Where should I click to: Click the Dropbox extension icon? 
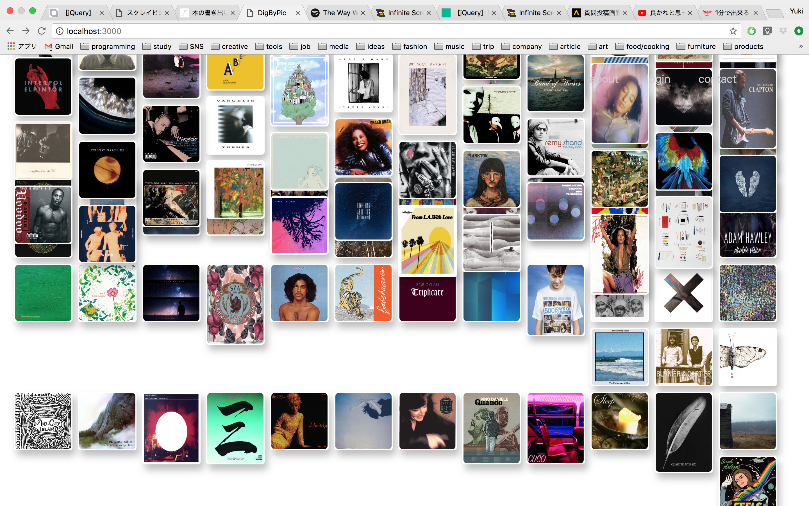pos(783,31)
